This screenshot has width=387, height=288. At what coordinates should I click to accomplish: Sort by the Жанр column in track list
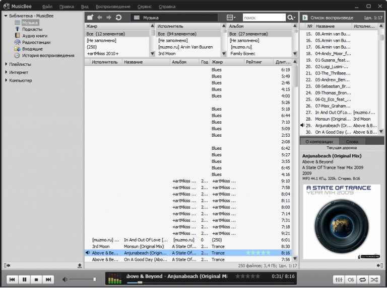(x=227, y=62)
